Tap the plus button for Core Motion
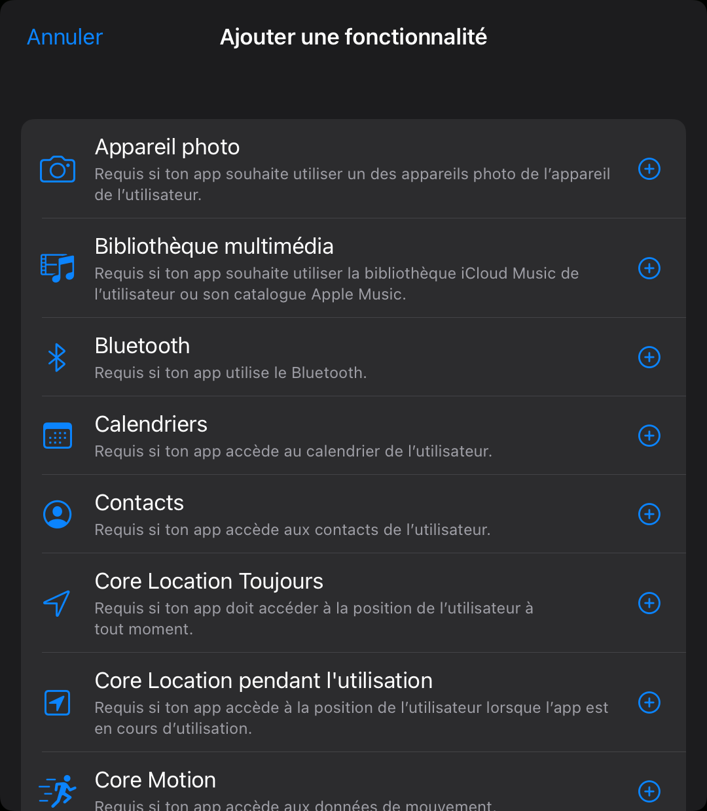This screenshot has width=707, height=811. [x=649, y=791]
